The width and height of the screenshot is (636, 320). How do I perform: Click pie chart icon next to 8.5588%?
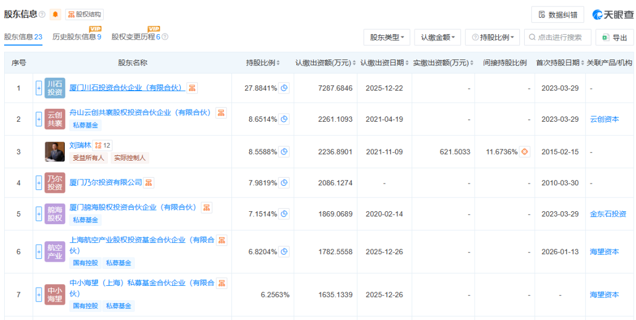(x=284, y=152)
